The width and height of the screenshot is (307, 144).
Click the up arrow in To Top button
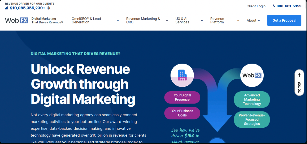299,75
